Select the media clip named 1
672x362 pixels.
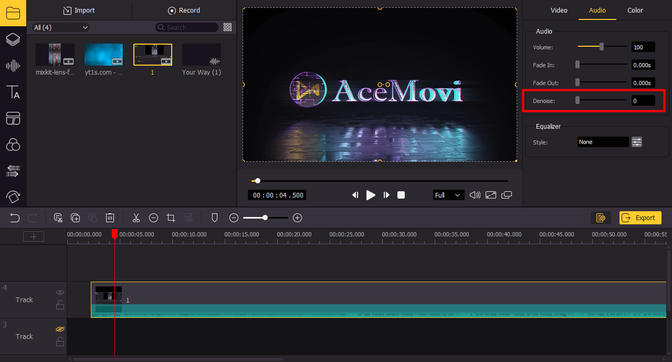click(x=153, y=55)
